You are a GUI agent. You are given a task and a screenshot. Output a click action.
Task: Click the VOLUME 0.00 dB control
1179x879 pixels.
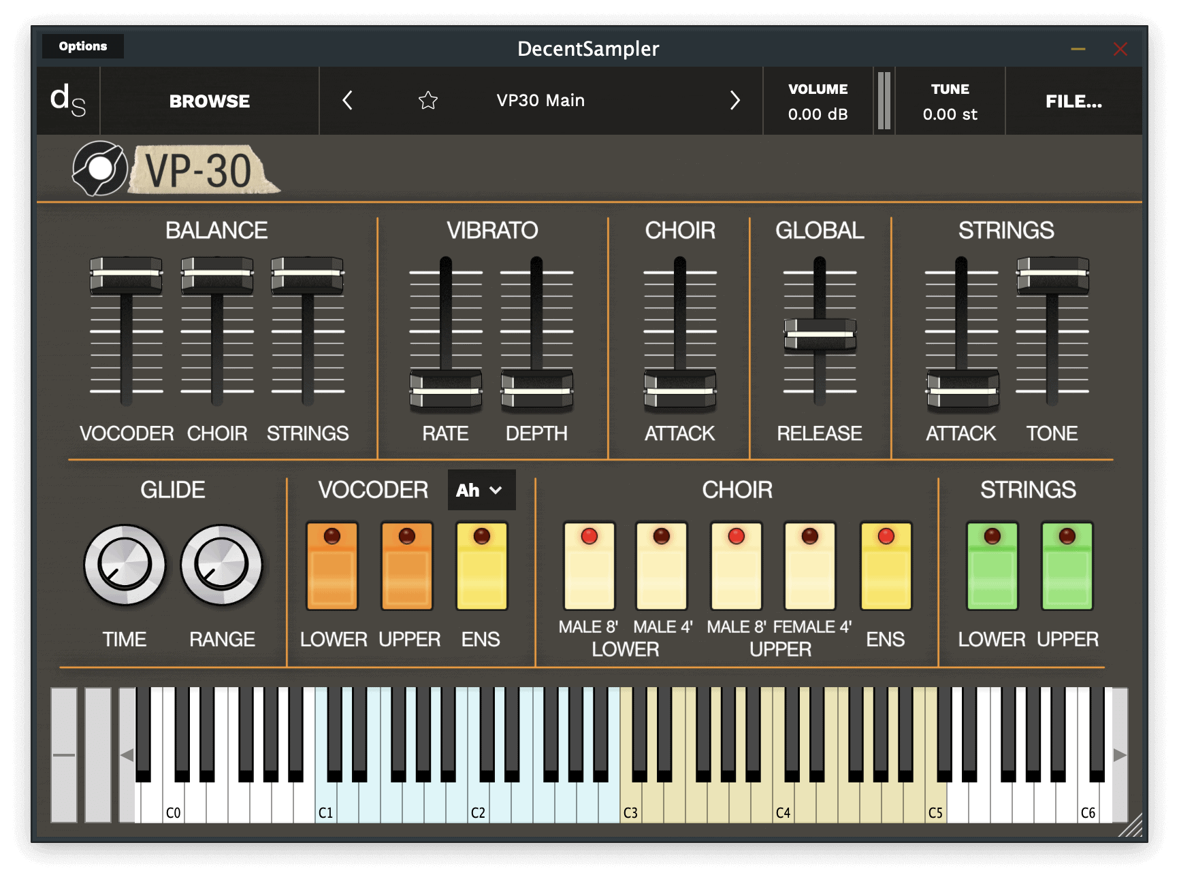[818, 101]
